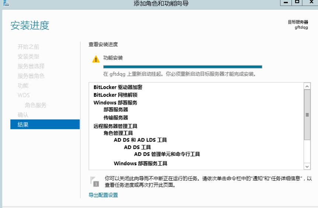This screenshot has height=208, width=318.
Task: Click the 功能安装 status label
Action: [113, 58]
